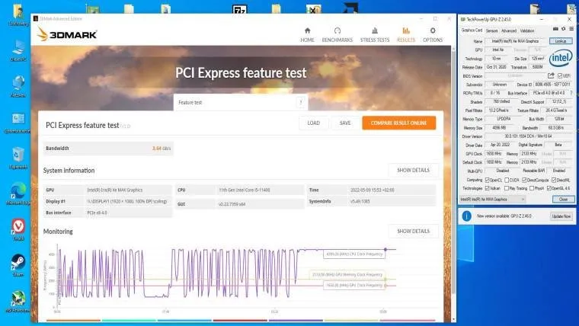Open the Results section in 3DMark
Image resolution: width=579 pixels, height=326 pixels.
(x=406, y=35)
